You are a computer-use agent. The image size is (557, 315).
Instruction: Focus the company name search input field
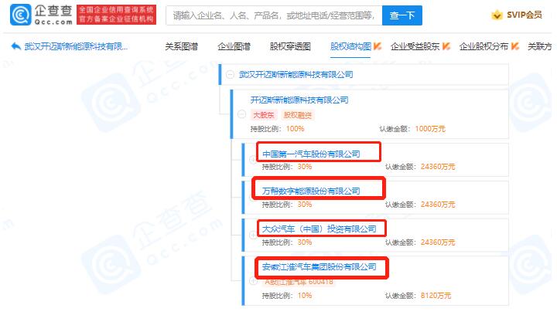point(274,15)
